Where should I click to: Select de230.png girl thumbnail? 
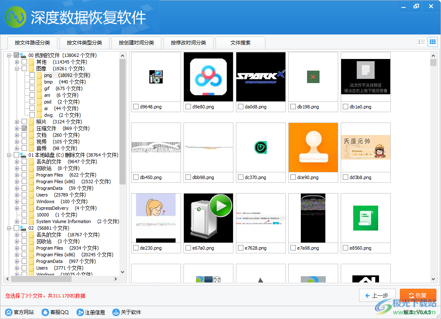tap(156, 218)
